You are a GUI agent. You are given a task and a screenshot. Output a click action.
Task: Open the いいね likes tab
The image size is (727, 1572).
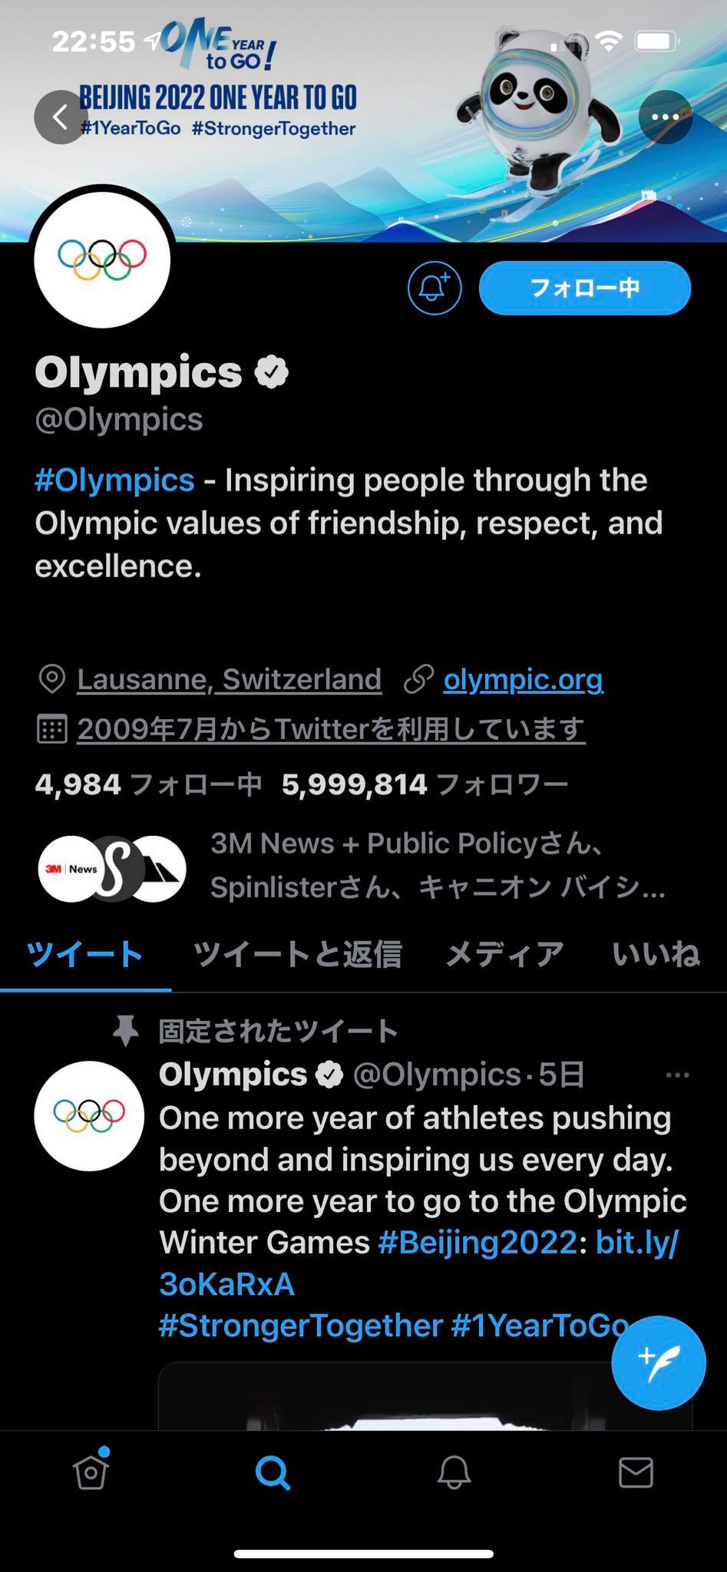click(656, 954)
